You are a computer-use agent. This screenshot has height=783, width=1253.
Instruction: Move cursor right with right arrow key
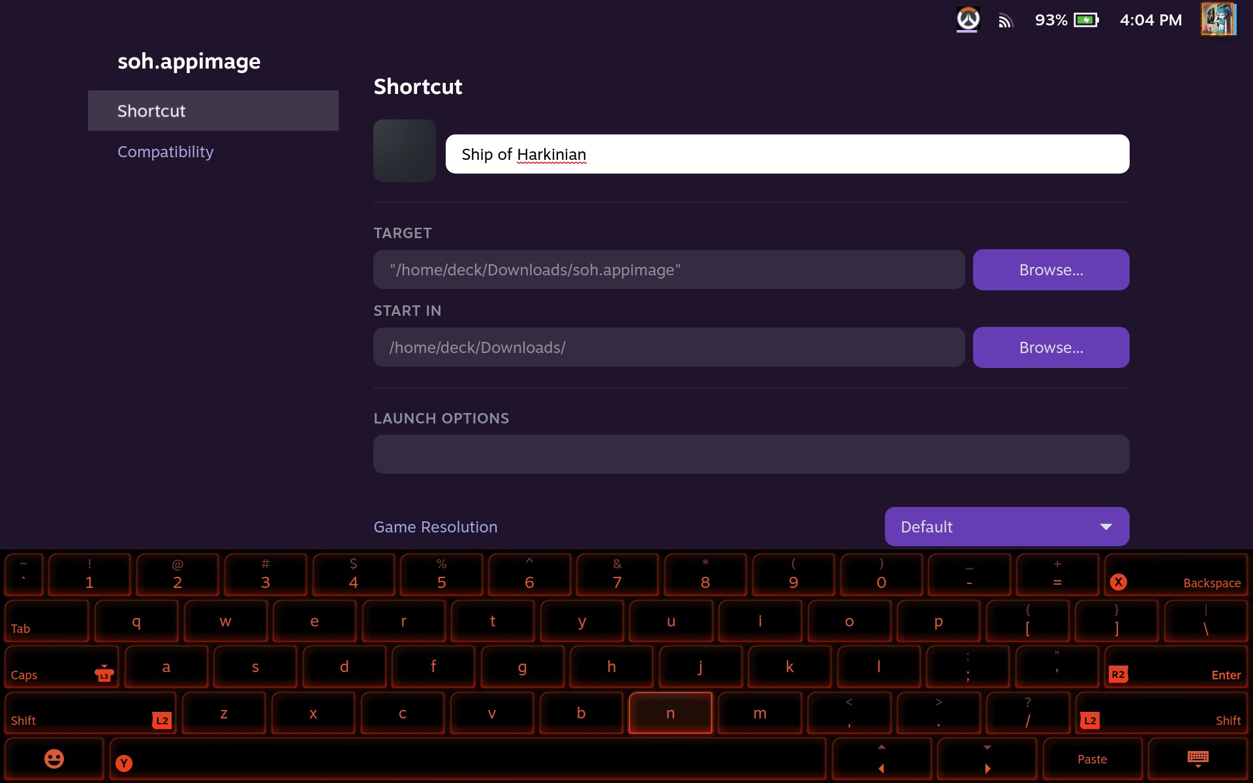pos(987,759)
